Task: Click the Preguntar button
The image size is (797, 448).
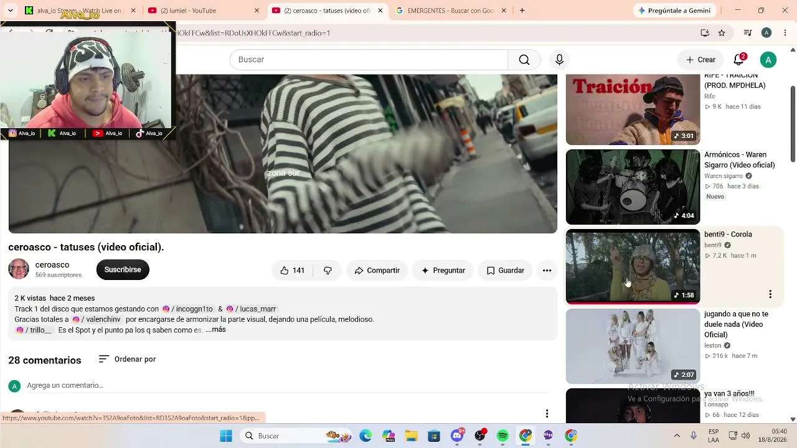Action: [x=443, y=271]
